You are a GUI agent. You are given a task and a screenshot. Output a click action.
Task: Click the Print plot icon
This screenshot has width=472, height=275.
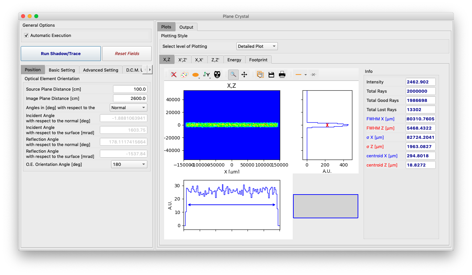[x=282, y=75]
